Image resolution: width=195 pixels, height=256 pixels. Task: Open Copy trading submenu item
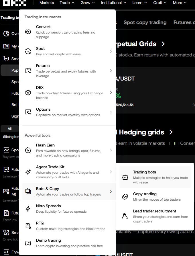tap(155, 197)
